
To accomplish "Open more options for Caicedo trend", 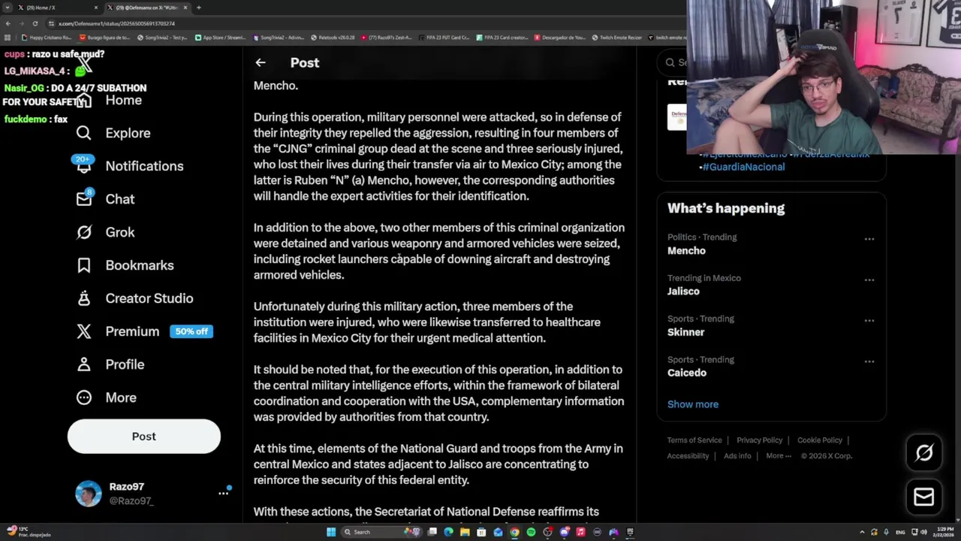I will point(869,361).
